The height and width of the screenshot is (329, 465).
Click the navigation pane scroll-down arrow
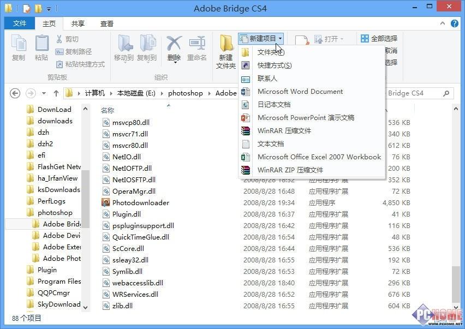[x=85, y=307]
